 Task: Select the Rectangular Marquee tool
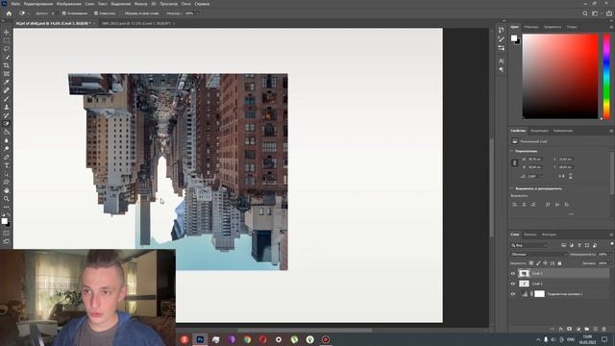pyautogui.click(x=7, y=40)
